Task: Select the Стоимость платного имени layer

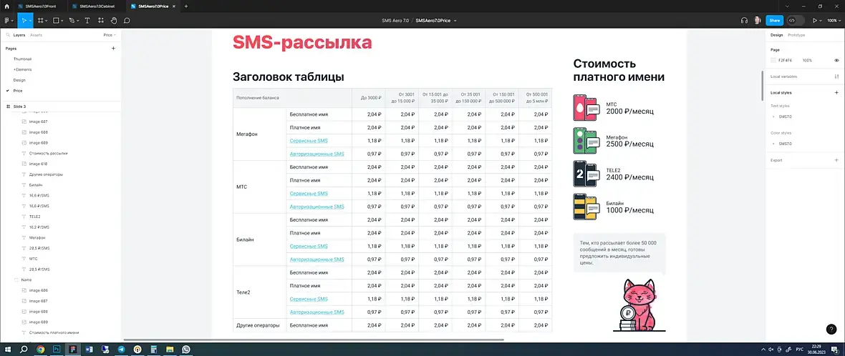Action: [x=54, y=333]
